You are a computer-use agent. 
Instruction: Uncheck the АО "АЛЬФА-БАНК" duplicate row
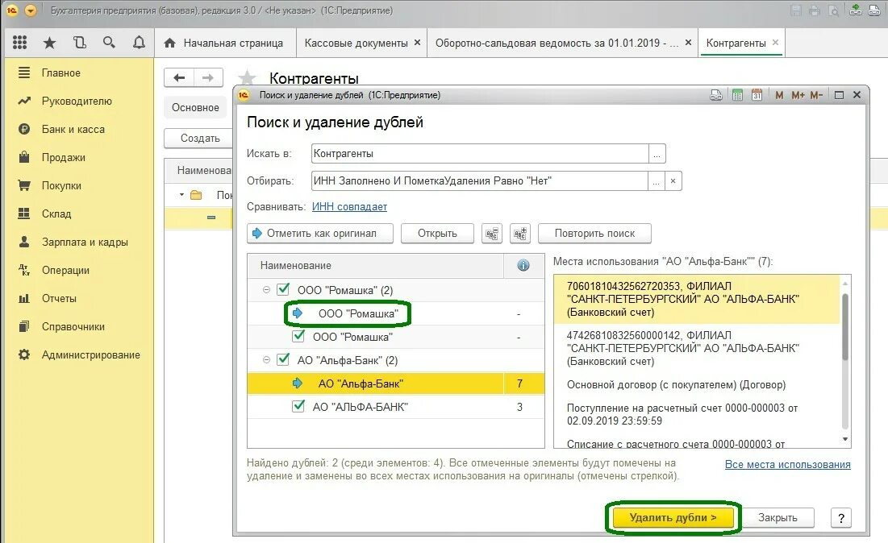298,406
